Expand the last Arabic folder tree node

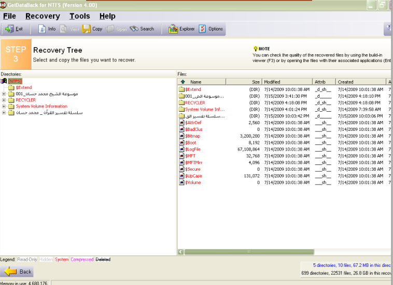coord(4,113)
